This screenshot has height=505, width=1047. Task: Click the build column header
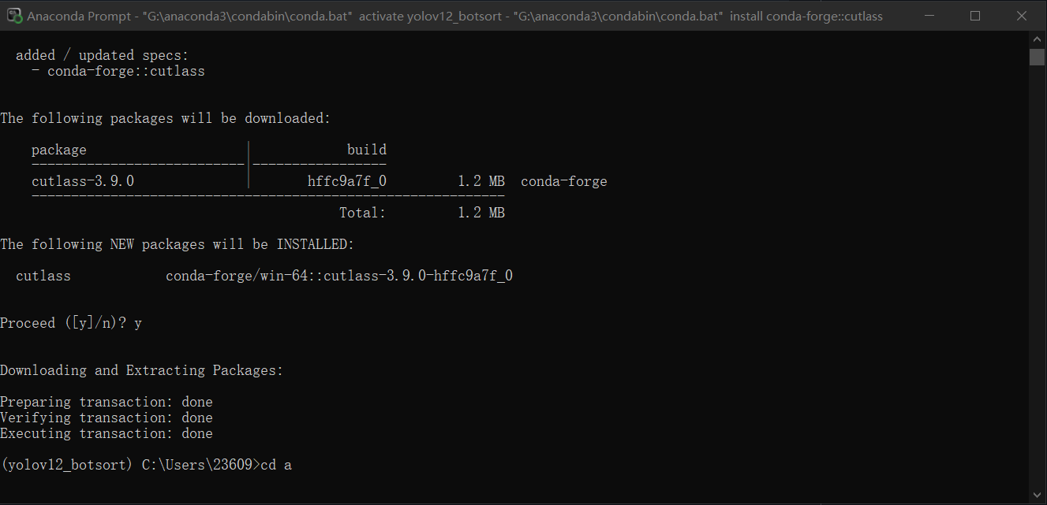click(367, 149)
